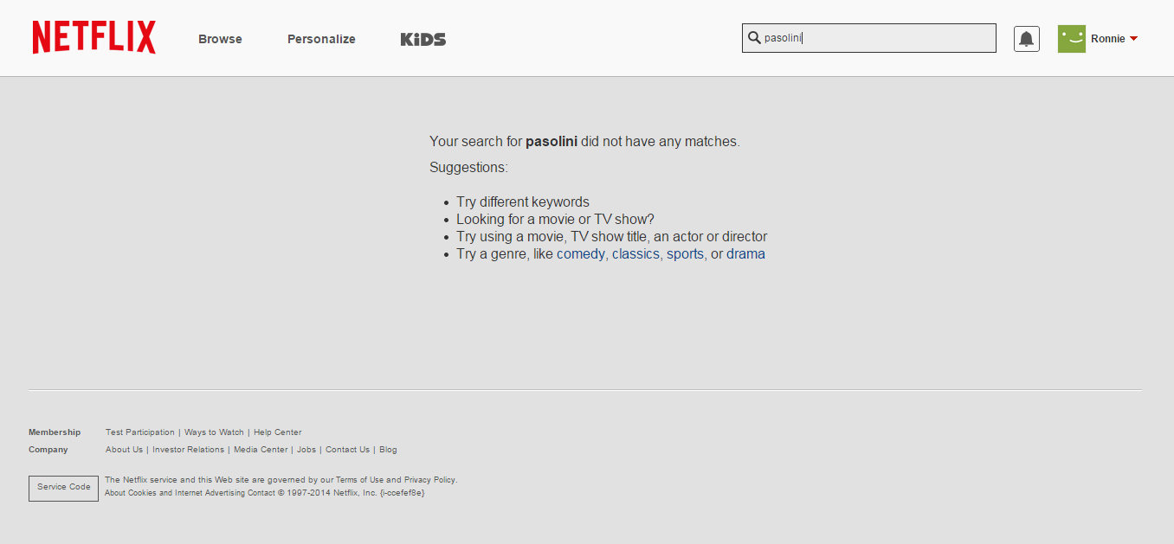Screen dimensions: 1174x544
Task: Open the Help Center footer link
Action: (x=277, y=432)
